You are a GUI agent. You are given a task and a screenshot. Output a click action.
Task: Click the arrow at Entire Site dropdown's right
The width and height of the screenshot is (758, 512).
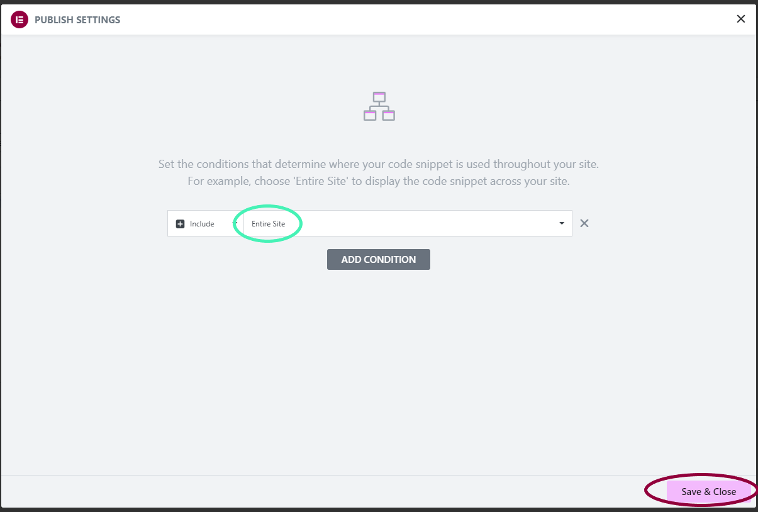[562, 224]
